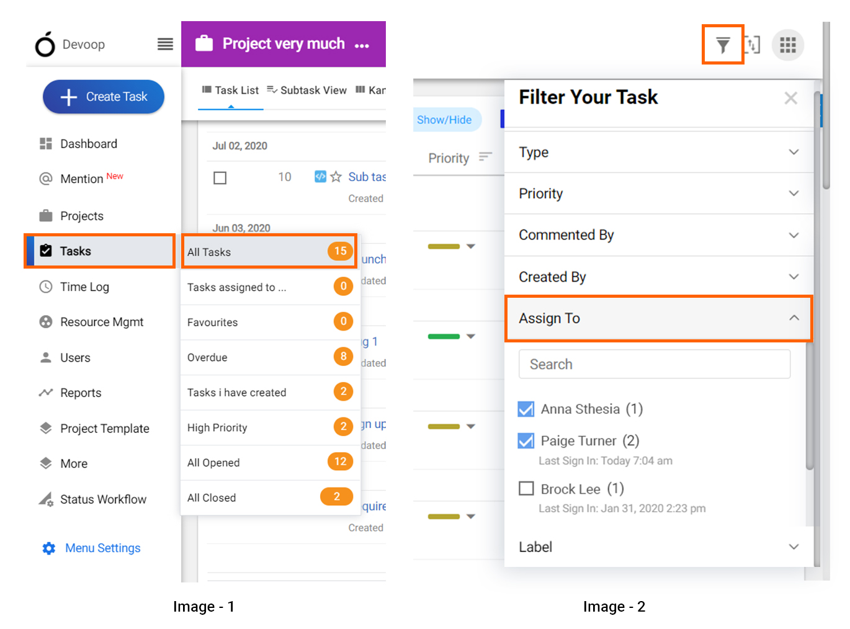Expand the Type filter section

659,152
